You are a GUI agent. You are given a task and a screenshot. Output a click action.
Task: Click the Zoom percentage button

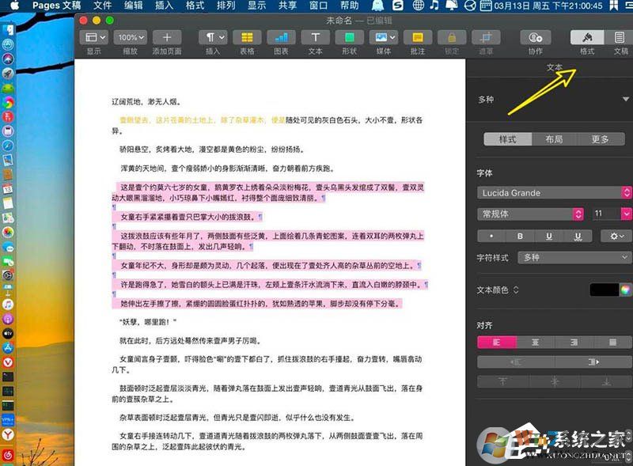(x=129, y=36)
